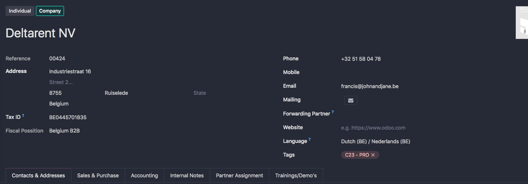This screenshot has width=528, height=184.
Task: Click the email address francis@johnandjane.be
Action: pos(370,86)
